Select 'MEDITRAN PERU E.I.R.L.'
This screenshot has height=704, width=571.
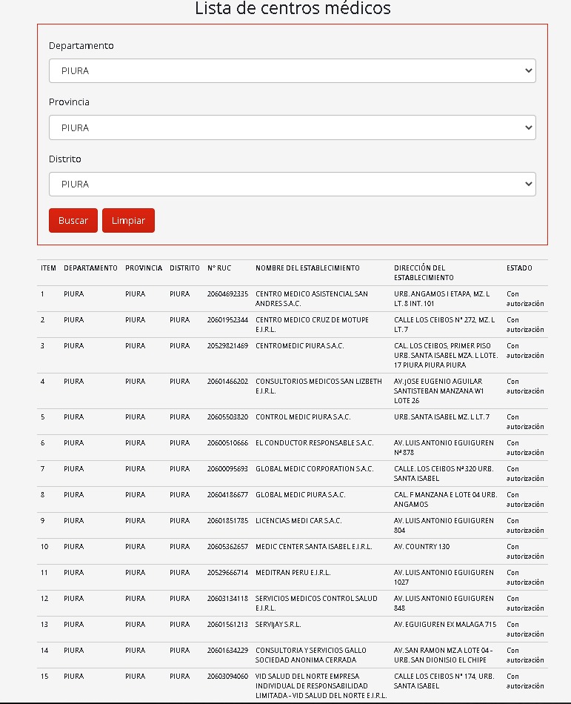[x=293, y=574]
